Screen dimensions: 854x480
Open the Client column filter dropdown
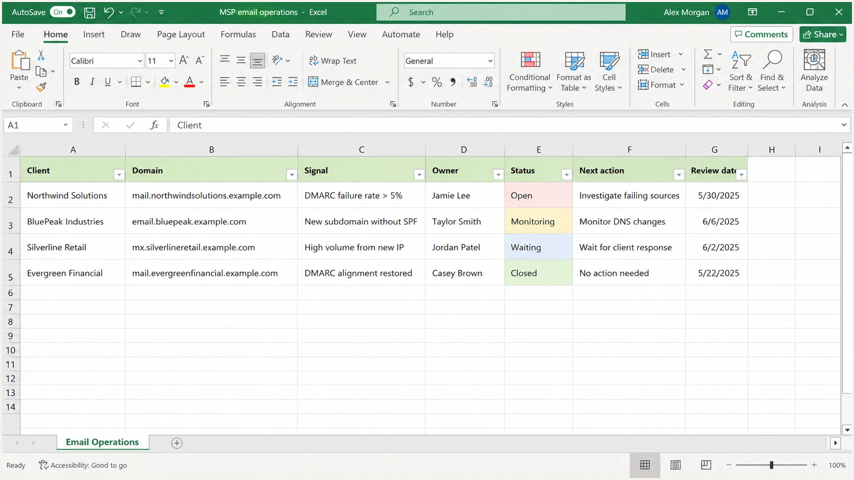click(x=119, y=175)
